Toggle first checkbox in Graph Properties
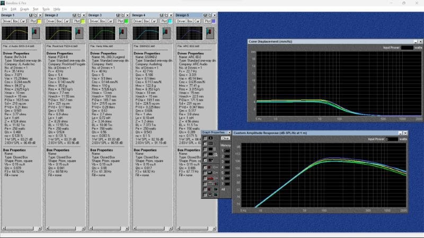 pos(205,138)
